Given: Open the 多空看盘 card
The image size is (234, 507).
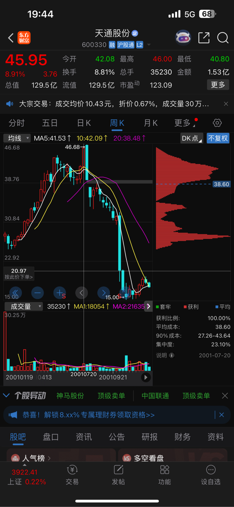Looking at the screenshot, I should click(173, 455).
